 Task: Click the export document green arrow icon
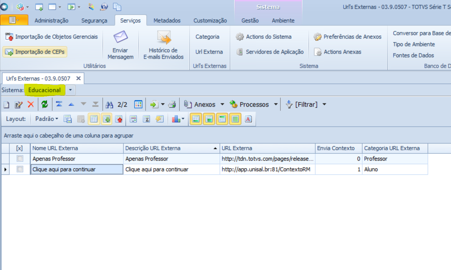tap(154, 105)
